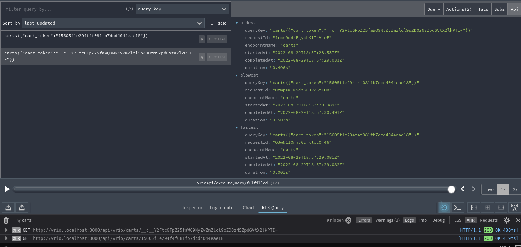
Task: Set playback speed to 1x
Action: (503, 189)
